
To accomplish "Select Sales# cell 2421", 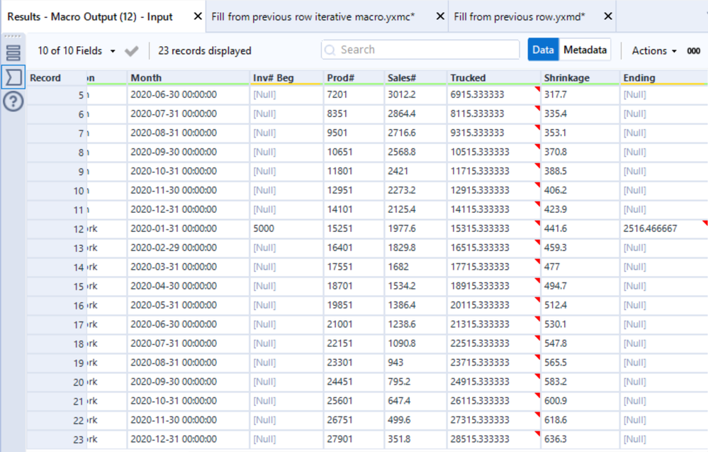I will pos(415,171).
